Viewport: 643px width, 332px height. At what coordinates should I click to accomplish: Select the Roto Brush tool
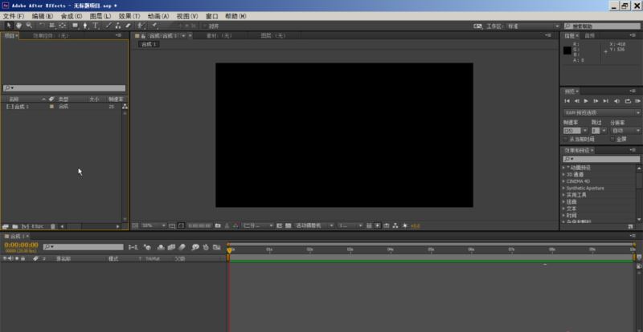pos(140,26)
